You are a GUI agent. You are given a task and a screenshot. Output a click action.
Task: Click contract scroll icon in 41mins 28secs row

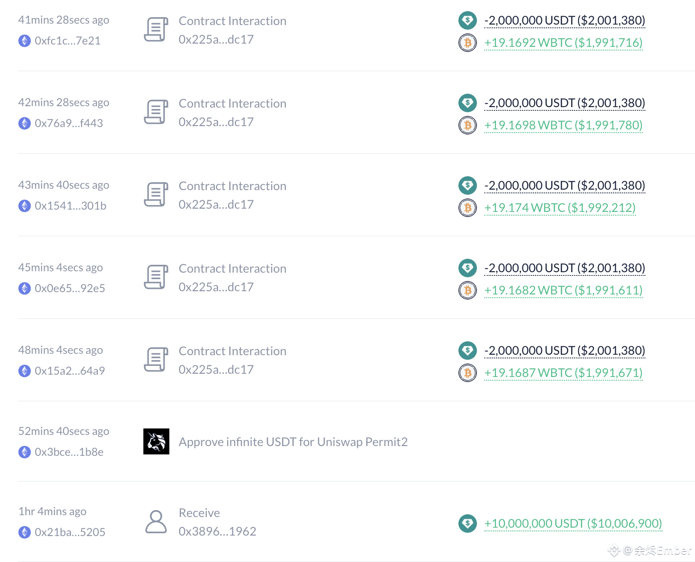point(156,30)
